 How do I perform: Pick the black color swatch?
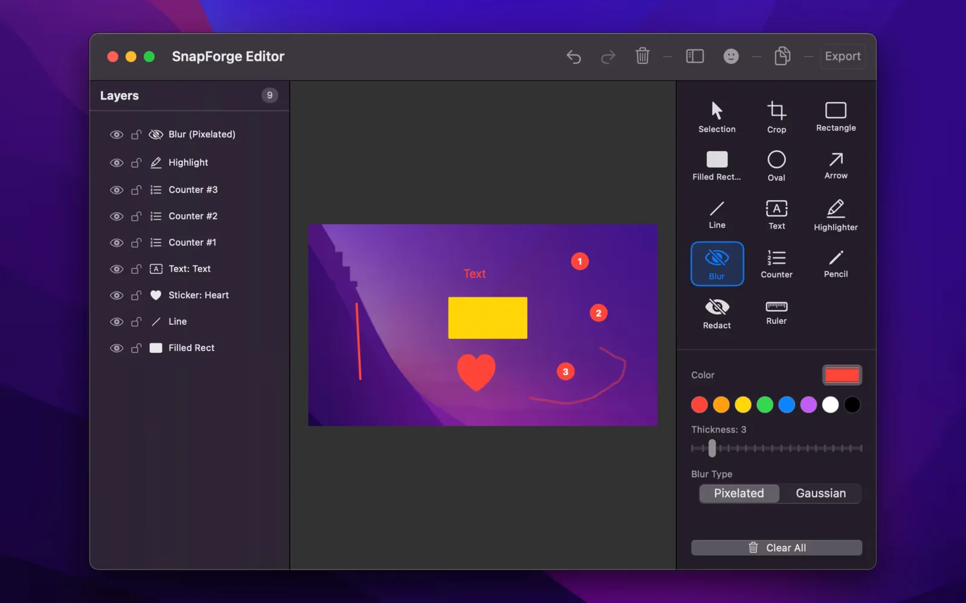click(852, 405)
